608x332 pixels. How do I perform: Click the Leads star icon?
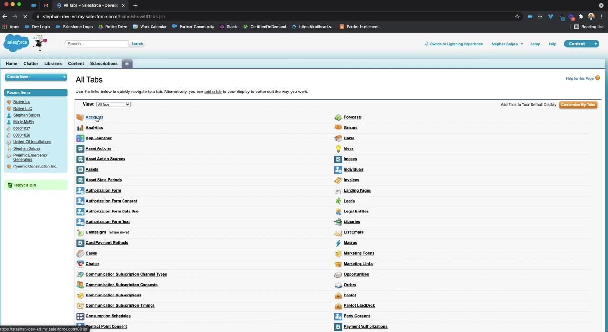[338, 201]
